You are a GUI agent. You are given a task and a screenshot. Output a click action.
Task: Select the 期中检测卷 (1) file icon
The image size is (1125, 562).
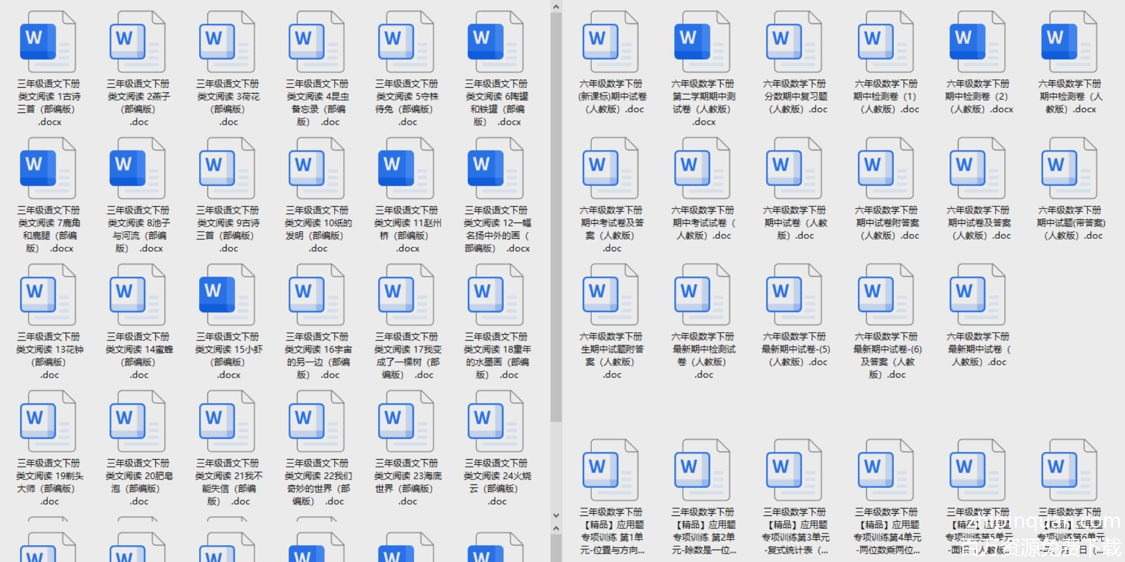(x=886, y=42)
